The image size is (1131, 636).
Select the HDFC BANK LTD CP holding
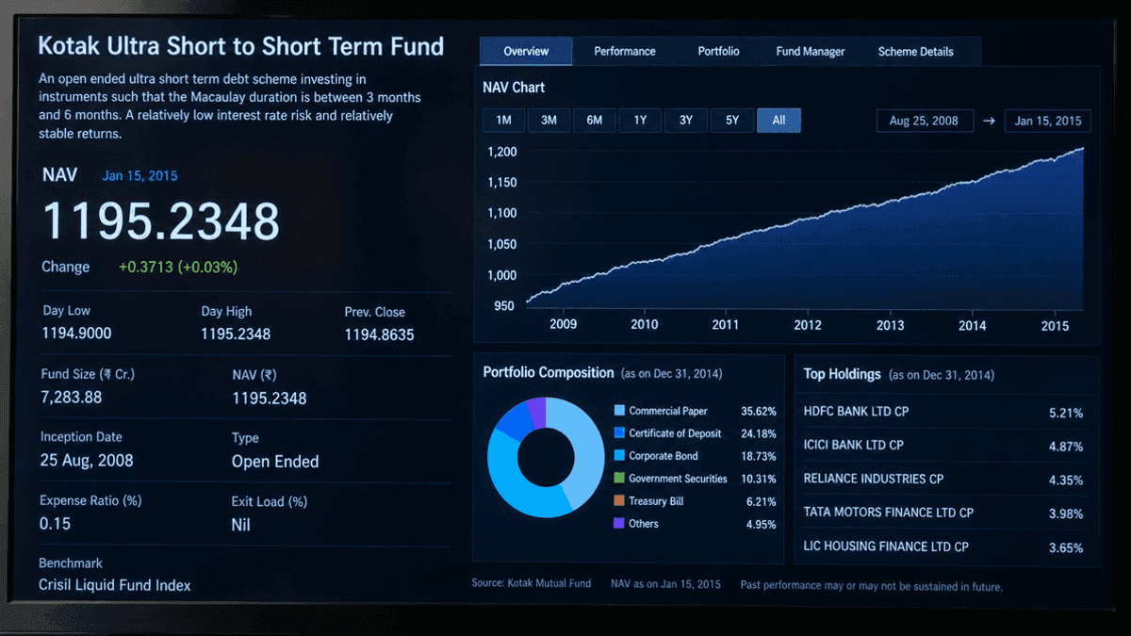(x=943, y=412)
